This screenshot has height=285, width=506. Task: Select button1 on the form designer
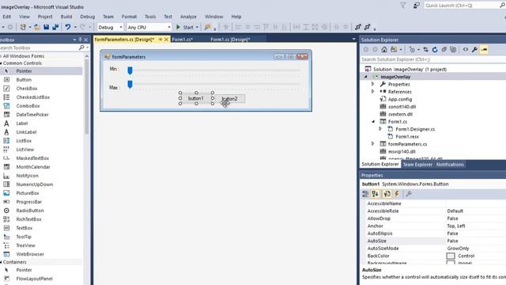tap(196, 98)
